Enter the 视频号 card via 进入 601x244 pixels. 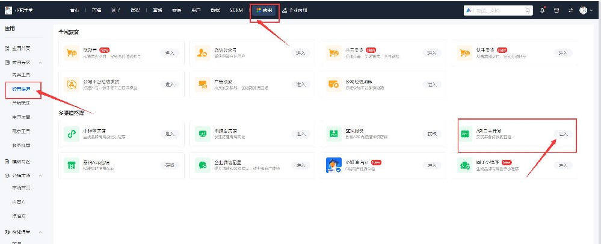point(170,53)
